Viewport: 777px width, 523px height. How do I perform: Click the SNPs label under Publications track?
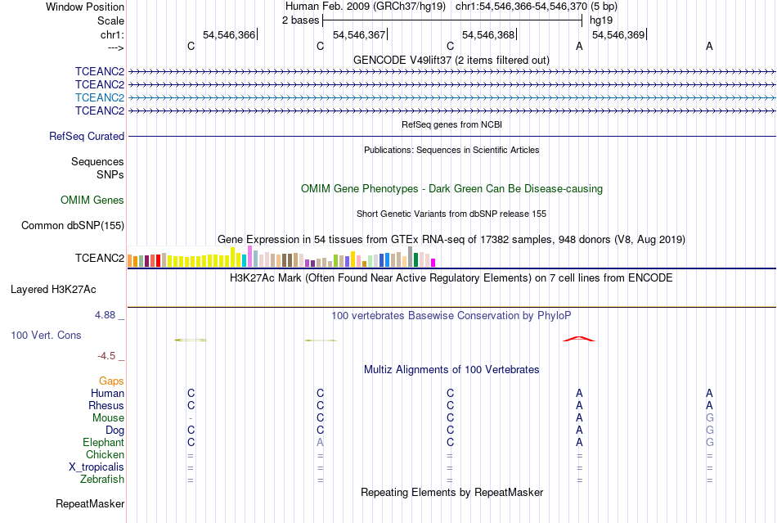[110, 174]
